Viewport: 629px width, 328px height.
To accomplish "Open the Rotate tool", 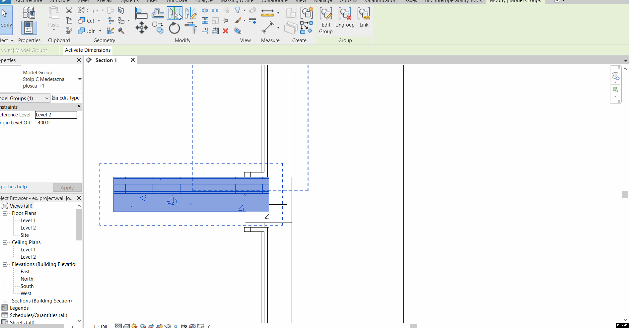I will coord(174,28).
